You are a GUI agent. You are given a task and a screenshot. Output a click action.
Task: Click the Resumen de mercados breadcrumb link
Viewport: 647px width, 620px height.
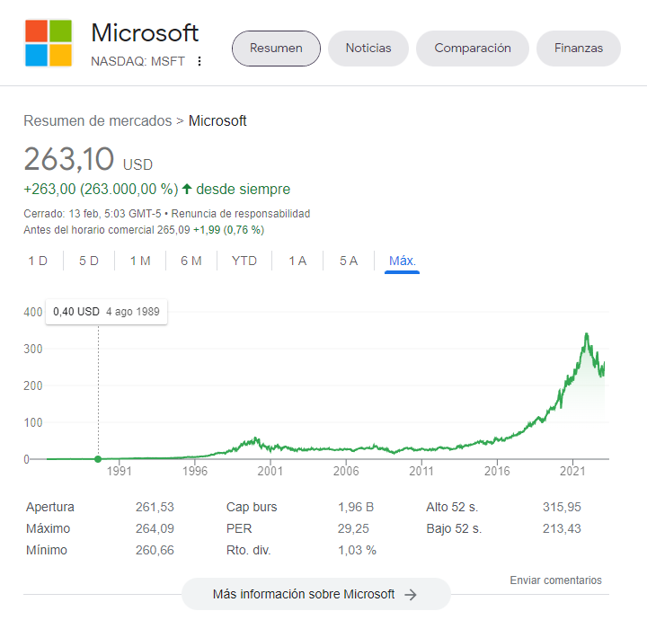[x=97, y=121]
